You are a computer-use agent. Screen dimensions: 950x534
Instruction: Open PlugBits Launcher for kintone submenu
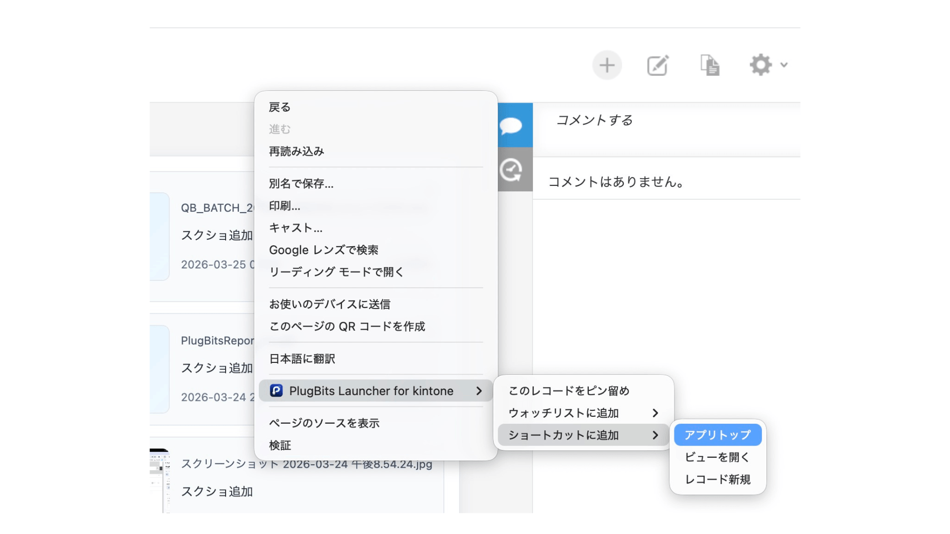point(376,391)
